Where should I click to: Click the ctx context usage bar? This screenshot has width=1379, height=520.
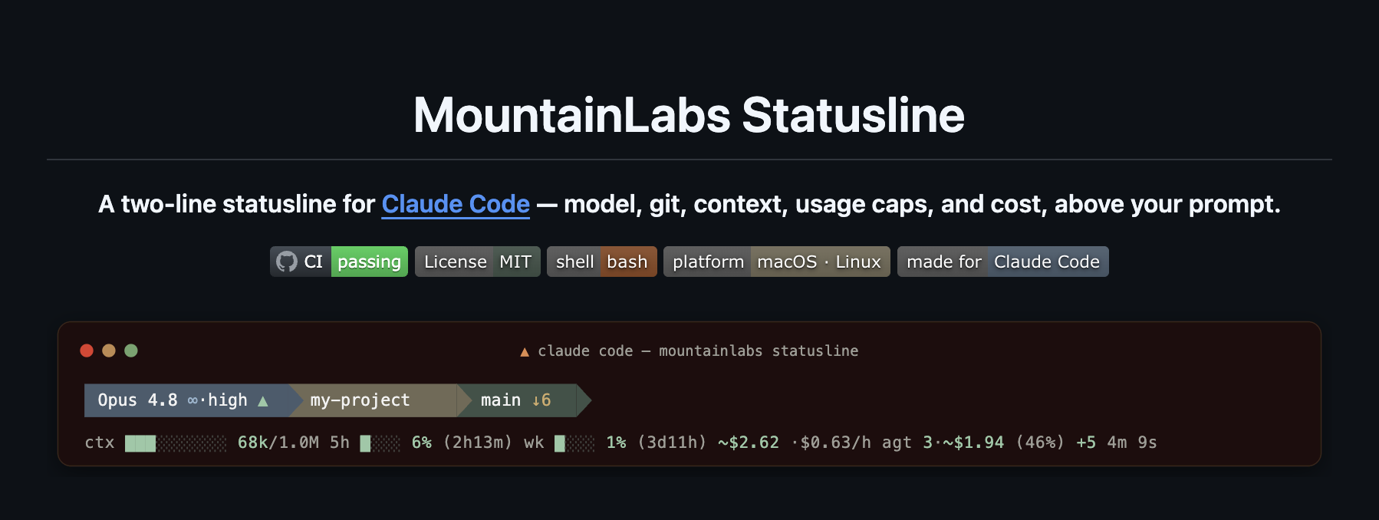point(176,443)
